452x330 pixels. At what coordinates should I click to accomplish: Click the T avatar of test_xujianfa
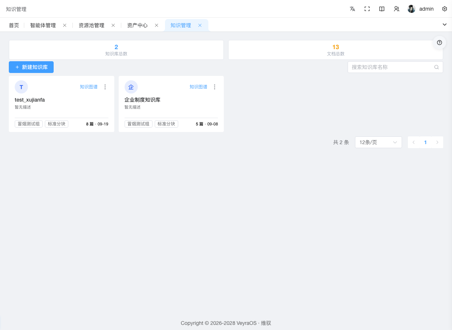tap(21, 87)
